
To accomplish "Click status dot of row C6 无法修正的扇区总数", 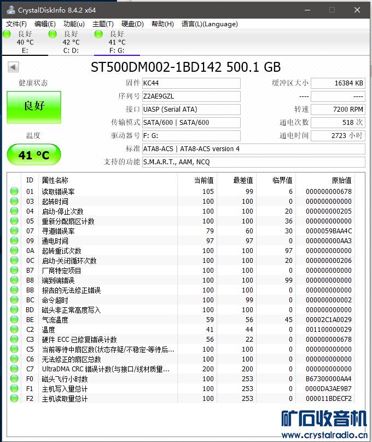I will click(14, 359).
